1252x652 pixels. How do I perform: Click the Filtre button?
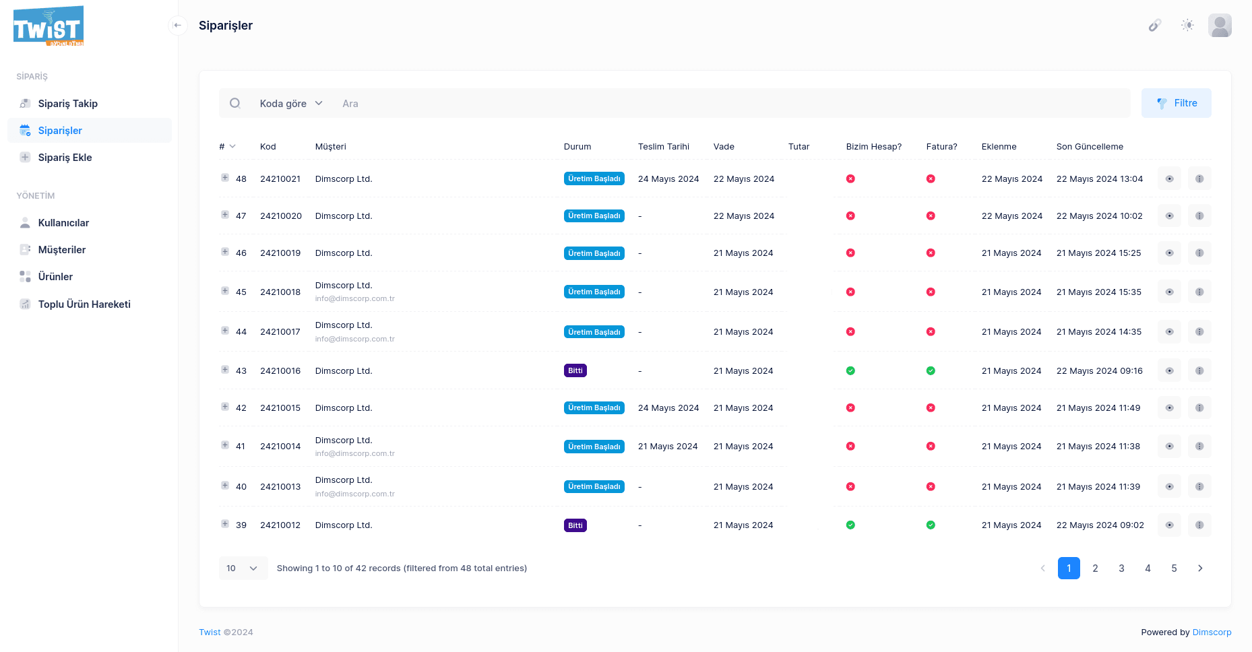pyautogui.click(x=1176, y=103)
